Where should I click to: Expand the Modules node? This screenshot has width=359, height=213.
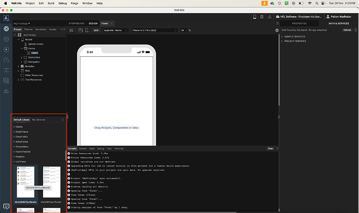click(x=19, y=66)
